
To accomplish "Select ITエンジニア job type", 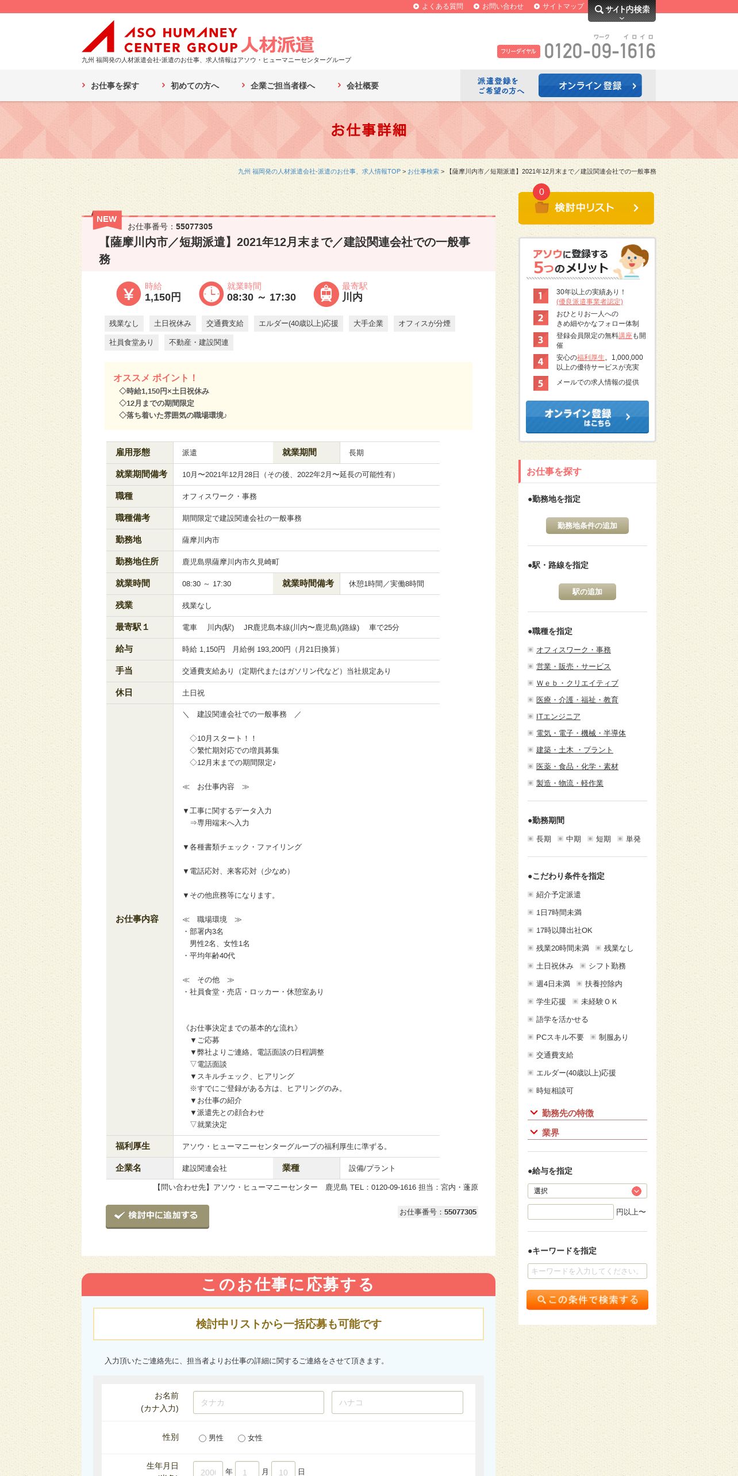I will coord(558,717).
